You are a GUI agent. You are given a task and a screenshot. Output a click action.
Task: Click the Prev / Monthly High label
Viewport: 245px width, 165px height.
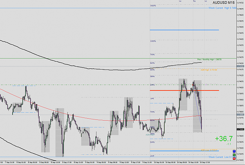coord(209,59)
